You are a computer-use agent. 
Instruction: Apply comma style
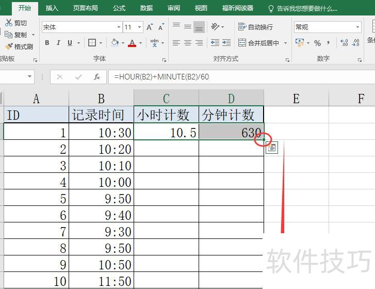pyautogui.click(x=329, y=43)
